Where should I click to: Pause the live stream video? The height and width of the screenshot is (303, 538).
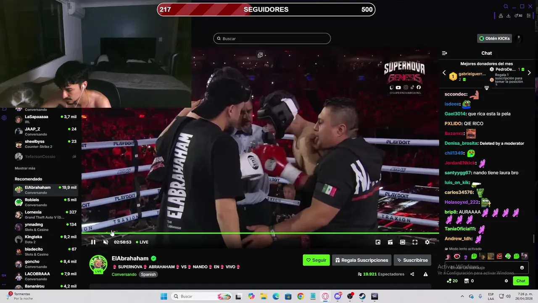[x=93, y=242]
